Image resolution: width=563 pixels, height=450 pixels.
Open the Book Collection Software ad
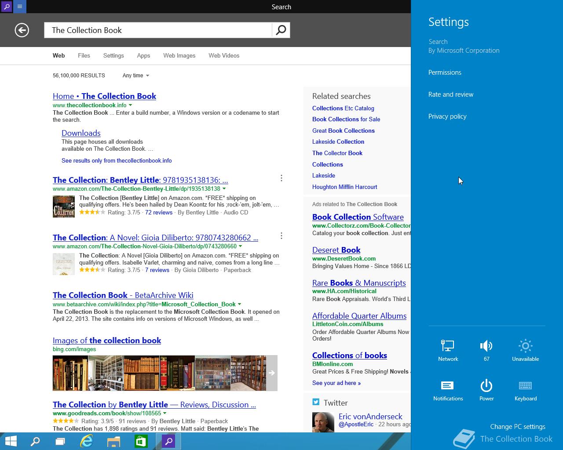[x=358, y=217]
